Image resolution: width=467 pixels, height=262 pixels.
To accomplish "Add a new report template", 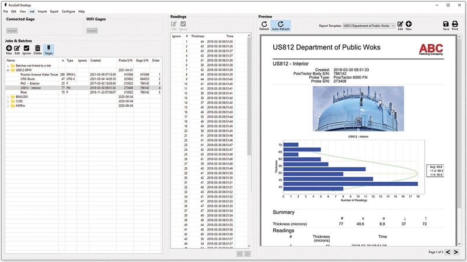I will click(409, 25).
